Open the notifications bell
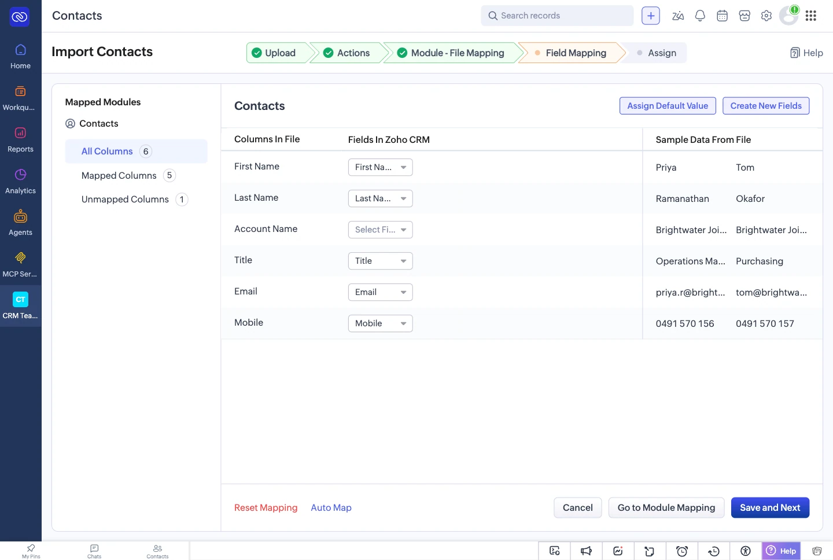The width and height of the screenshot is (833, 560). click(700, 16)
